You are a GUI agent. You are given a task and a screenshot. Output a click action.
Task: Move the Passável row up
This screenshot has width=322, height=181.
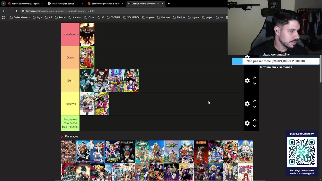pos(255,101)
